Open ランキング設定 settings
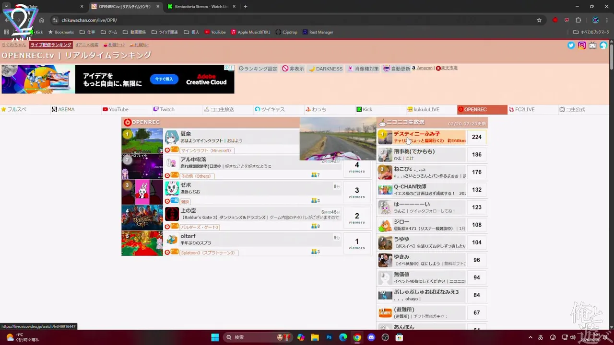The height and width of the screenshot is (345, 614). coord(258,69)
